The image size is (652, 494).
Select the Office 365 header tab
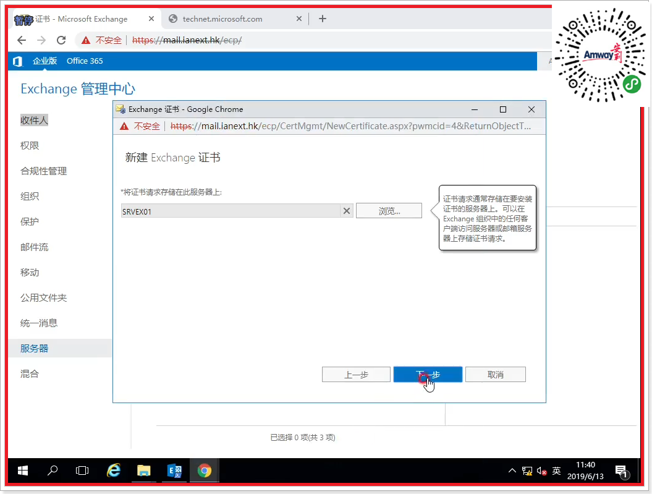(x=85, y=61)
